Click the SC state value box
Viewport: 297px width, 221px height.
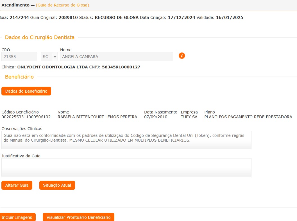point(46,57)
